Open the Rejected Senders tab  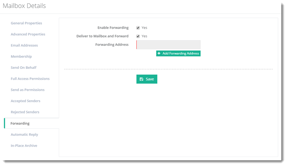point(25,112)
